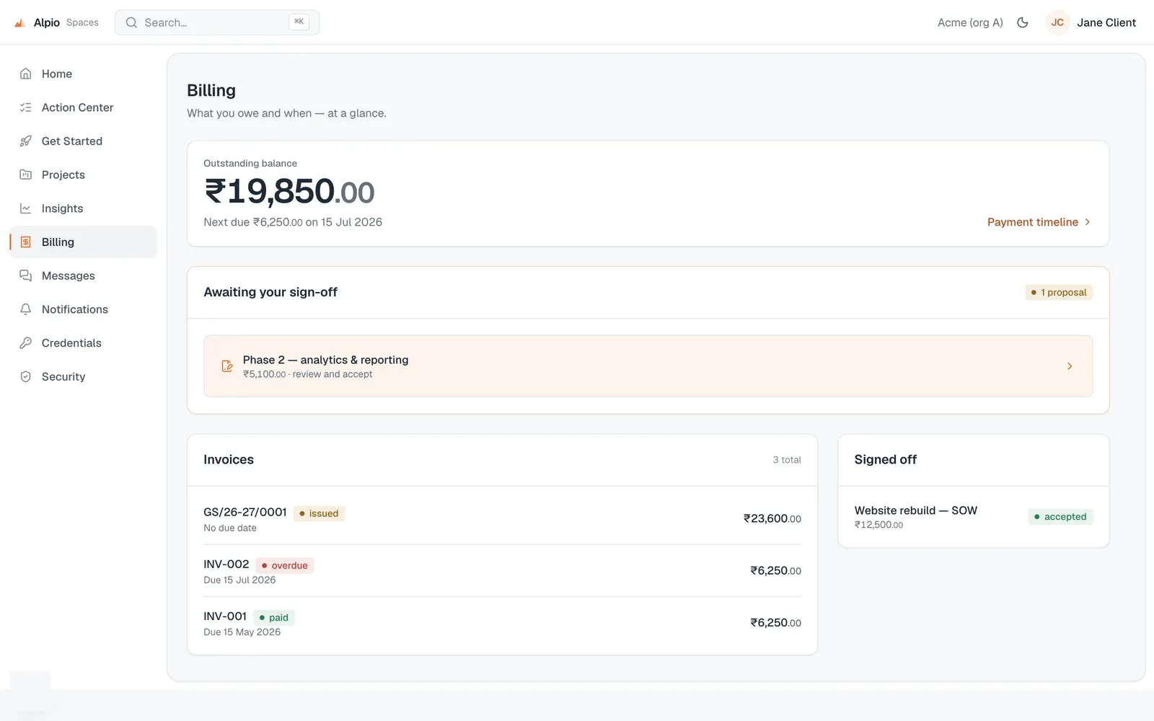1154x721 pixels.
Task: Open invoice INV-002
Action: 502,570
